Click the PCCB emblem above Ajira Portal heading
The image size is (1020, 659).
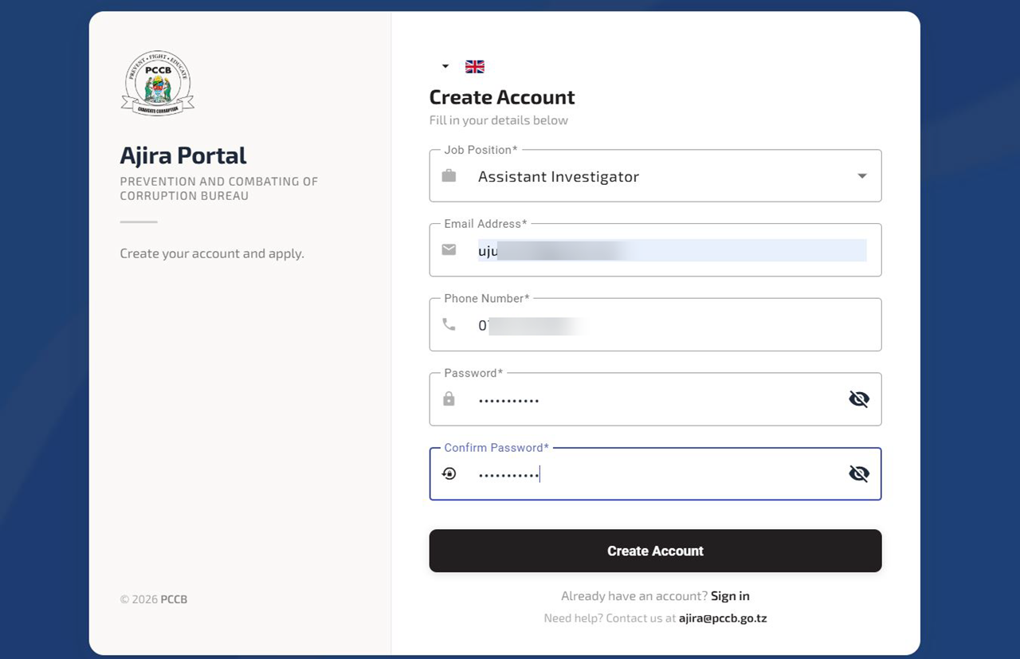157,82
